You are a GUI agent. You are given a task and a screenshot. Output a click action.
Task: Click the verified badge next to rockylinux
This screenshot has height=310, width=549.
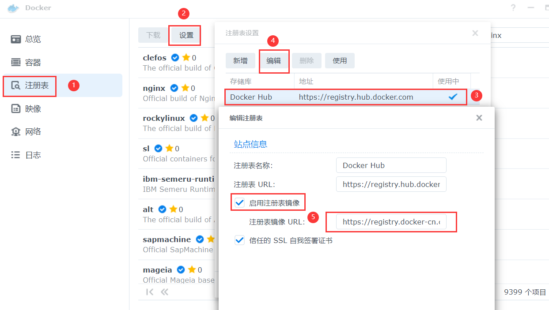tap(193, 118)
